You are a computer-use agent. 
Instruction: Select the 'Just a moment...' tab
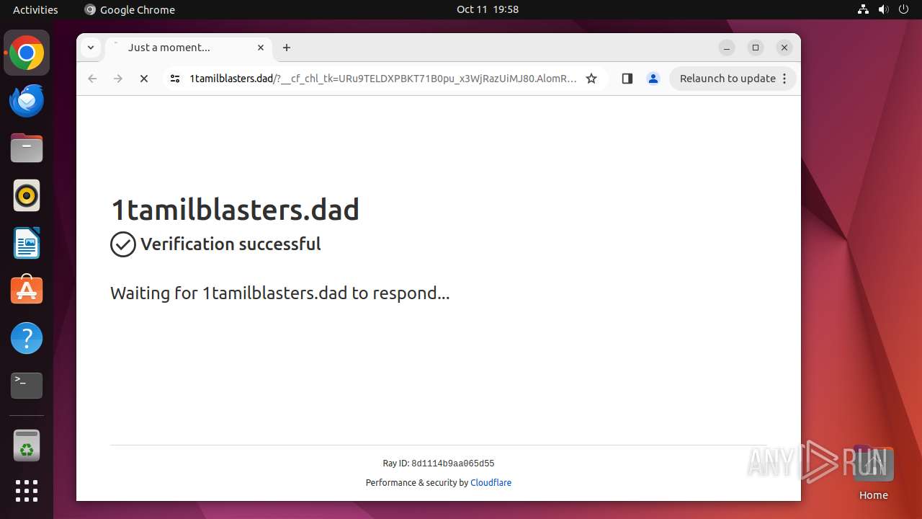click(x=189, y=48)
